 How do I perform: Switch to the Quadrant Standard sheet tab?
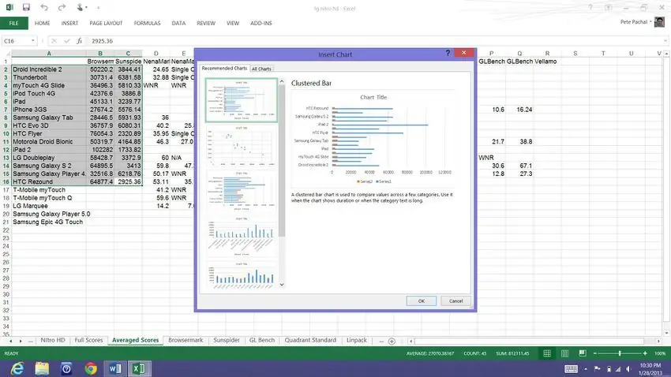310,340
